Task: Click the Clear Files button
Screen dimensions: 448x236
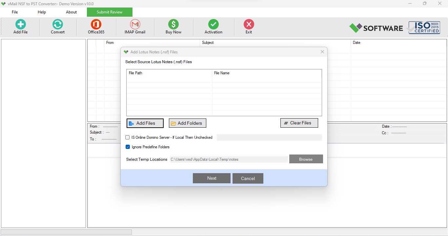Action: point(299,123)
